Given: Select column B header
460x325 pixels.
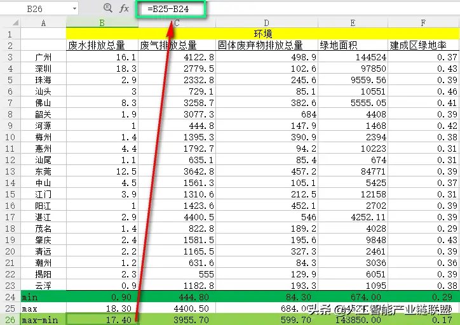Looking at the screenshot, I should click(102, 23).
